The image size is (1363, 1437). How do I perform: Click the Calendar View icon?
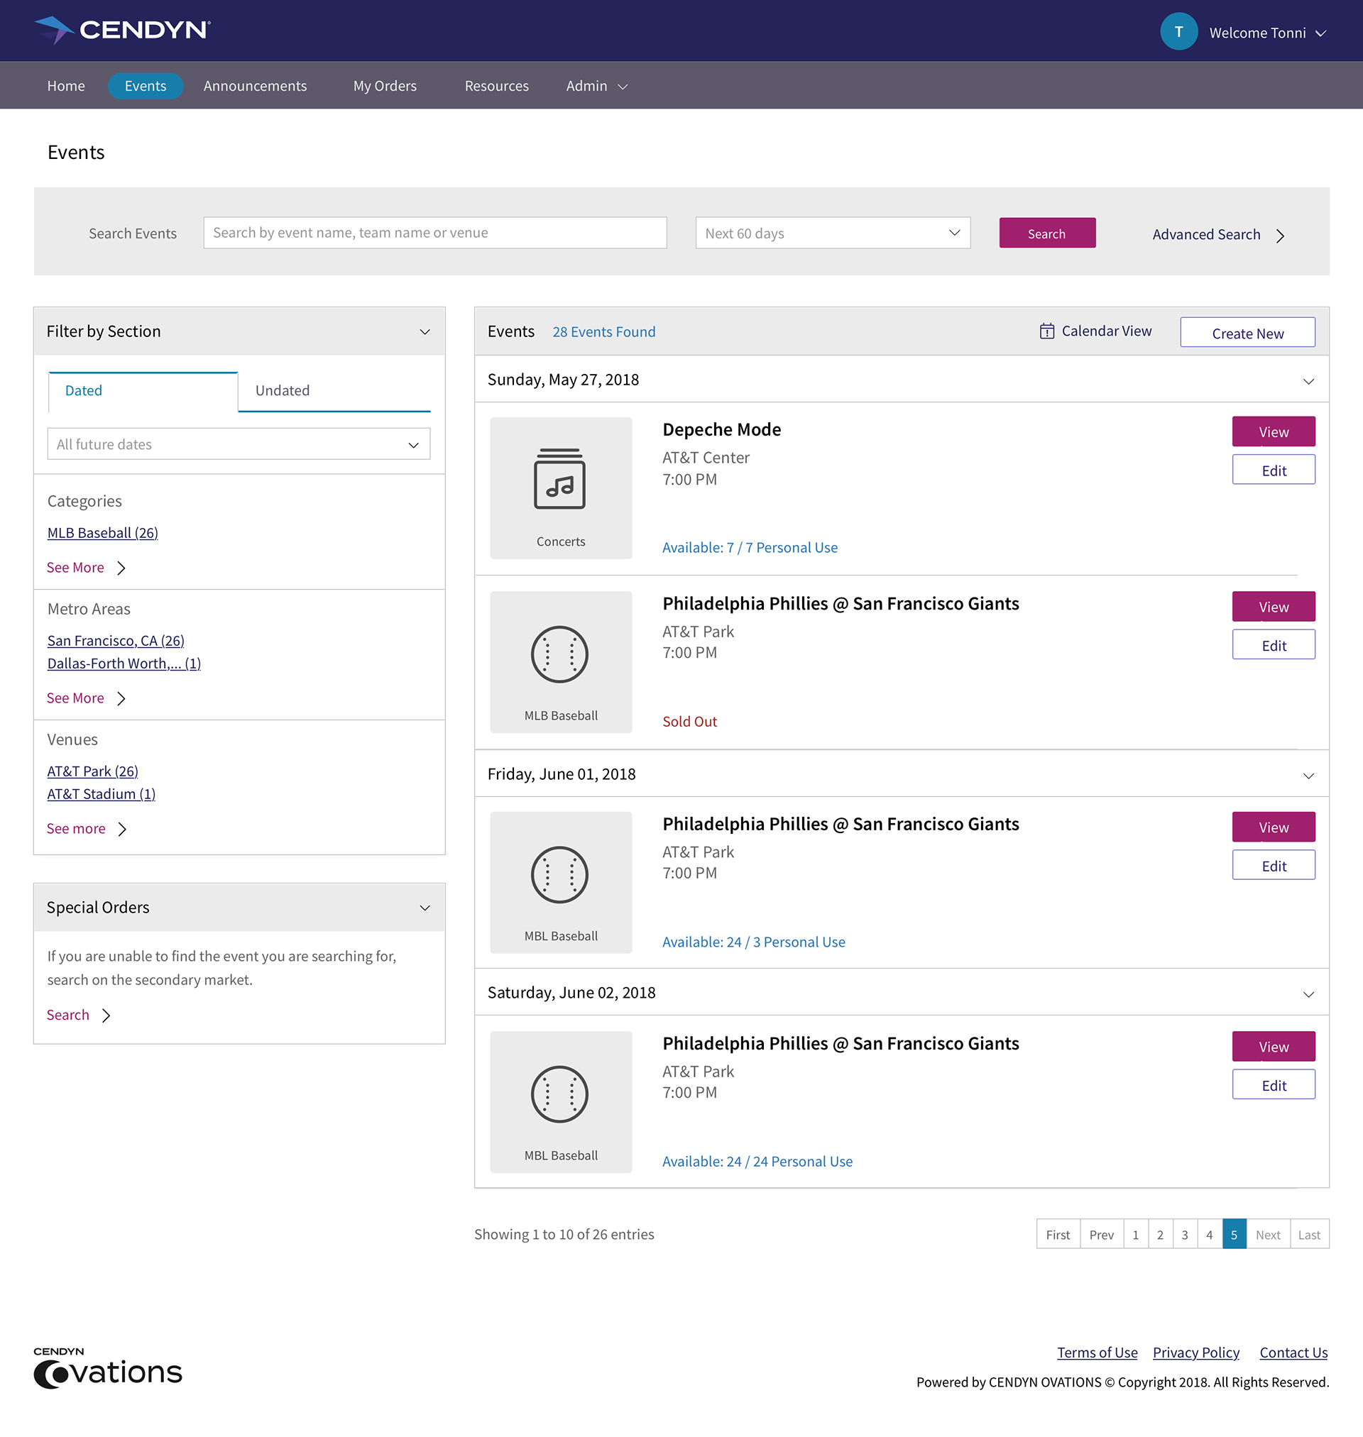[x=1046, y=331]
